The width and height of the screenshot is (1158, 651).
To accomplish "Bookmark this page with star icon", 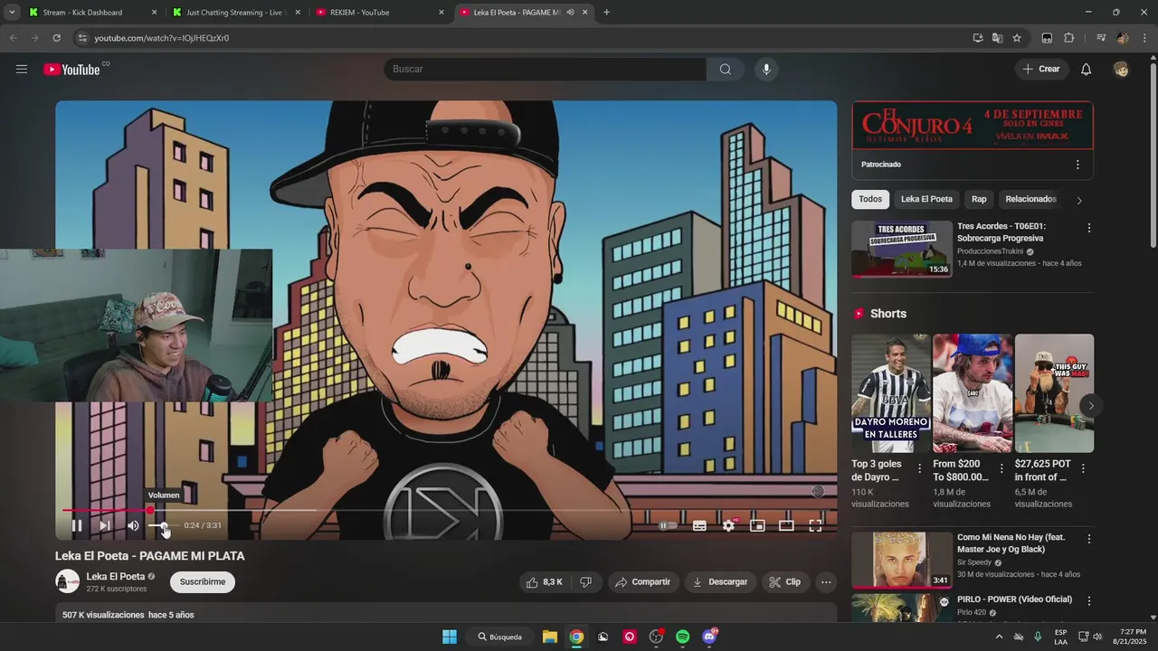I will (1017, 38).
